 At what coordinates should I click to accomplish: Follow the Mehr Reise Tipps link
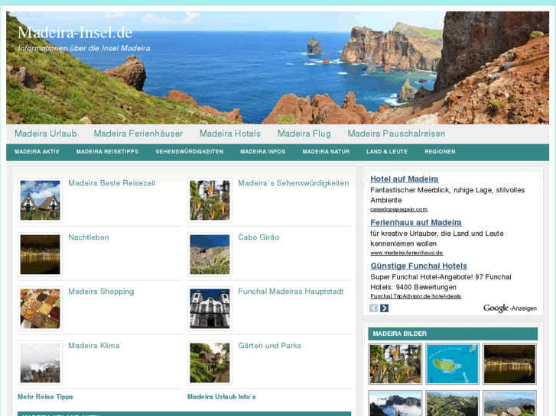click(x=45, y=396)
